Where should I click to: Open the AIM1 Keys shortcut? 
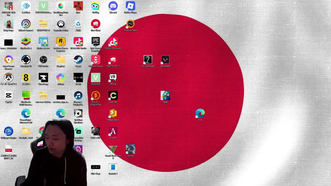click(x=95, y=167)
